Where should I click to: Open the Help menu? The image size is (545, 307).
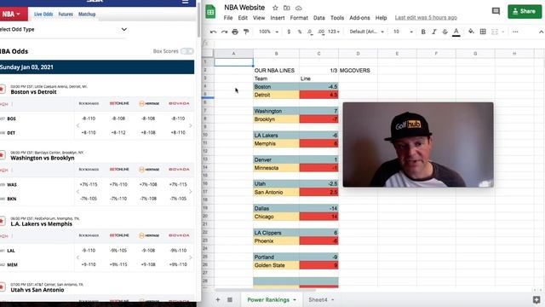click(381, 18)
